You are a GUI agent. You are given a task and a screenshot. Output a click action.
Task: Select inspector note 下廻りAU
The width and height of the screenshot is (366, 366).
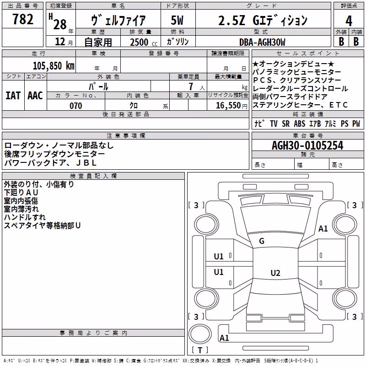[x=21, y=193]
